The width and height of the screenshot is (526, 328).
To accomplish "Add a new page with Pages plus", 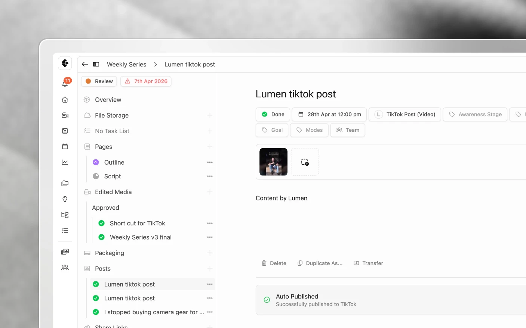I will click(x=210, y=147).
